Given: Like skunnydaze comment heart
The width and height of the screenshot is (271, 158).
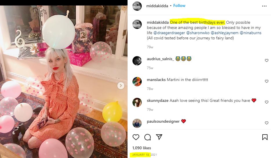Looking at the screenshot, I should point(267,102).
